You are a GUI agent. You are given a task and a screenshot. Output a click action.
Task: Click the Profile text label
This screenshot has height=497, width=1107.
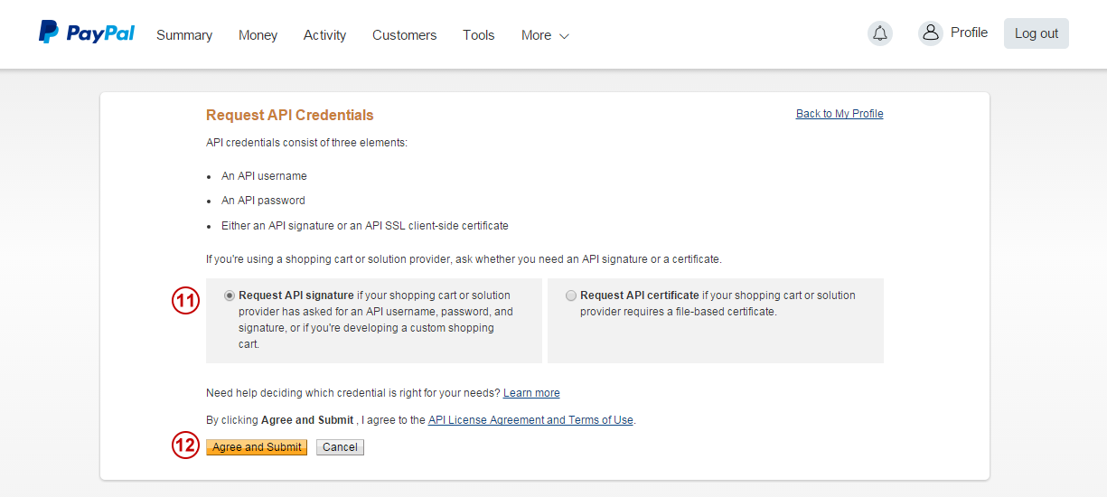[x=969, y=33]
